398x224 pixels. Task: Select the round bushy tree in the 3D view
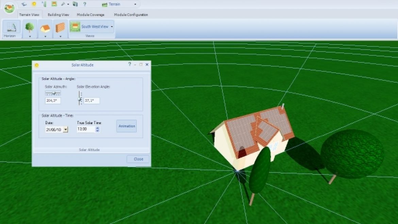(352, 154)
